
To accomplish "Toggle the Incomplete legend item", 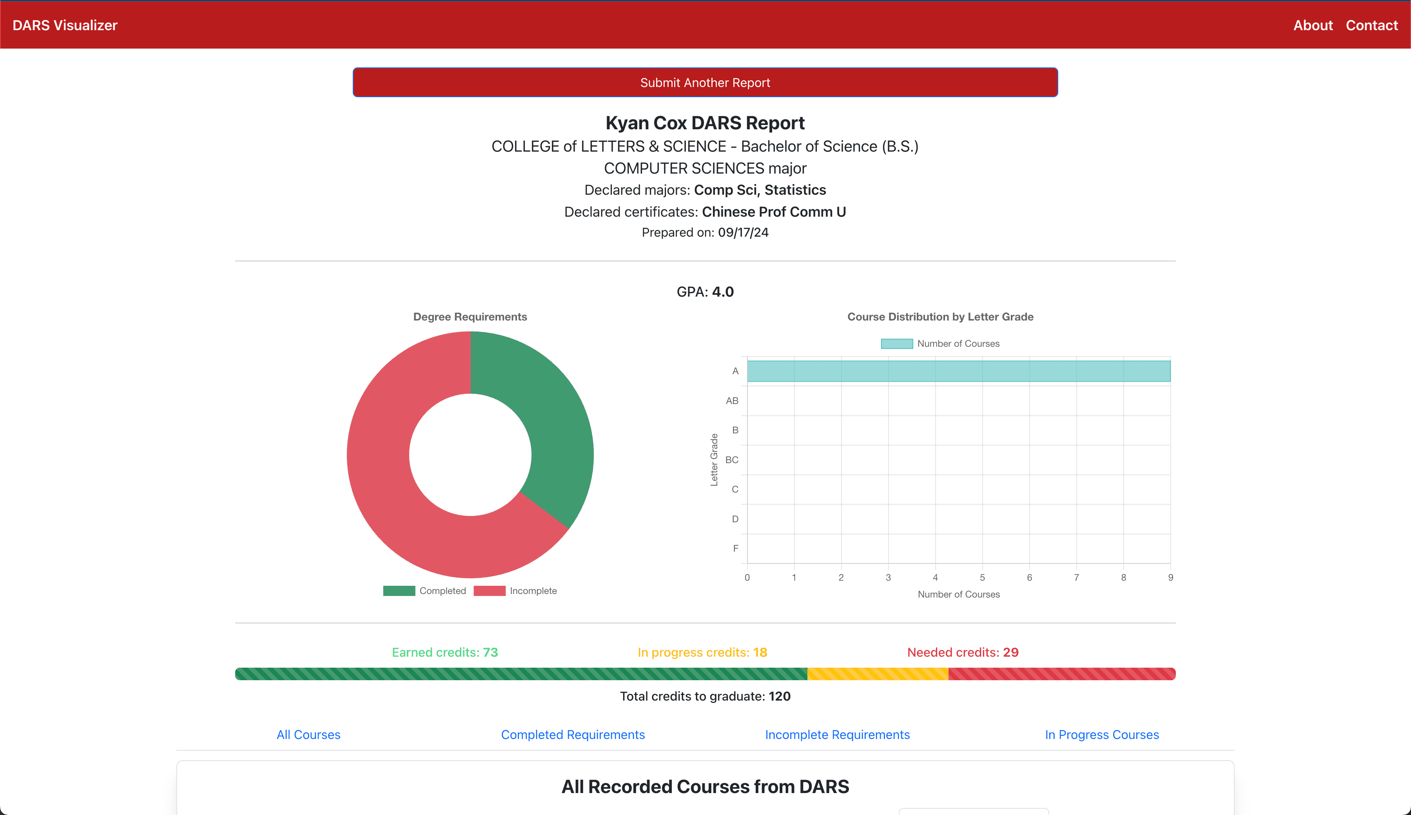I will coord(533,590).
